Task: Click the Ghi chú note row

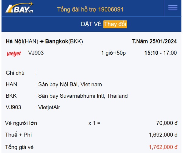Action: click(x=21, y=73)
